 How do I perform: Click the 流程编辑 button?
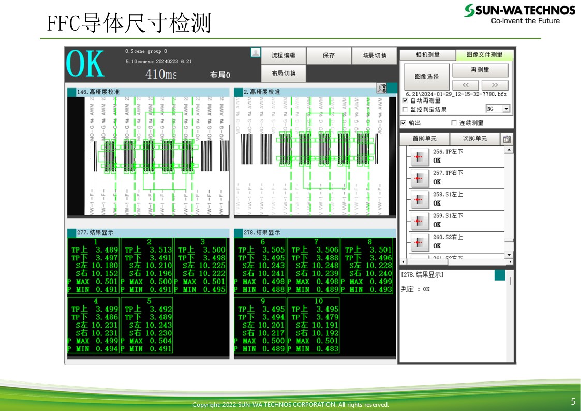284,55
